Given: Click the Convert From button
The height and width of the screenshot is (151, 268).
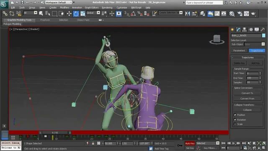Looking at the screenshot, I should click(247, 99).
